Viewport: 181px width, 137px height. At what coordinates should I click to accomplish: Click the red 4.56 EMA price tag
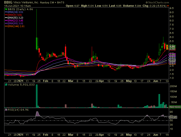[x=172, y=49]
